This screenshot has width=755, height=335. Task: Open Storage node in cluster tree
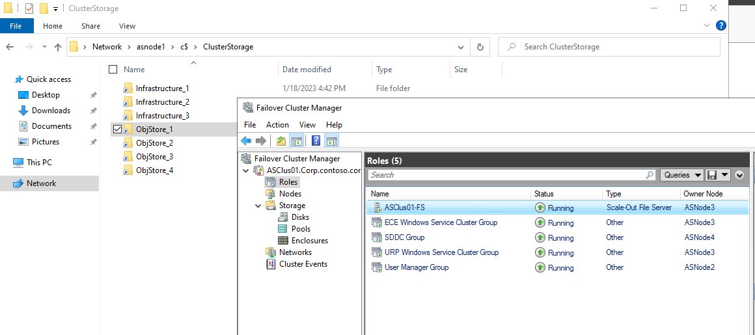(292, 206)
